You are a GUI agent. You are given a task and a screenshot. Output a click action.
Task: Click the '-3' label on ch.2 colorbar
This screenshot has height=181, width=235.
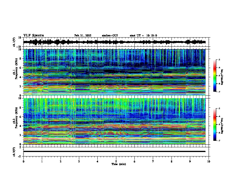(x=219, y=109)
